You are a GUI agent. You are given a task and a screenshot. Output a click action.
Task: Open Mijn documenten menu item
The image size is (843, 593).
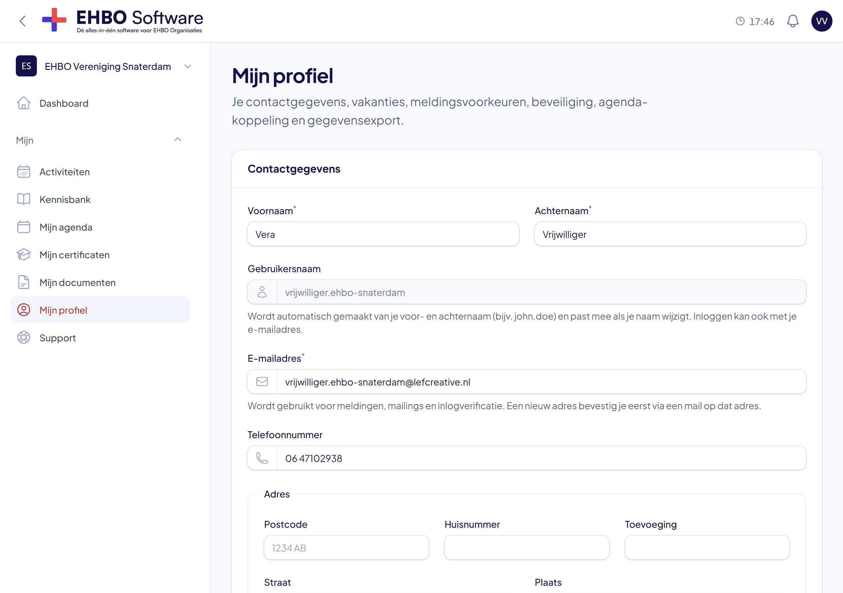(100, 282)
